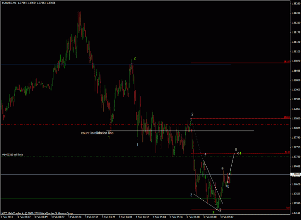Screen dimensions: 301x220
Task: Click the white wave label 3
Action: 191,195
